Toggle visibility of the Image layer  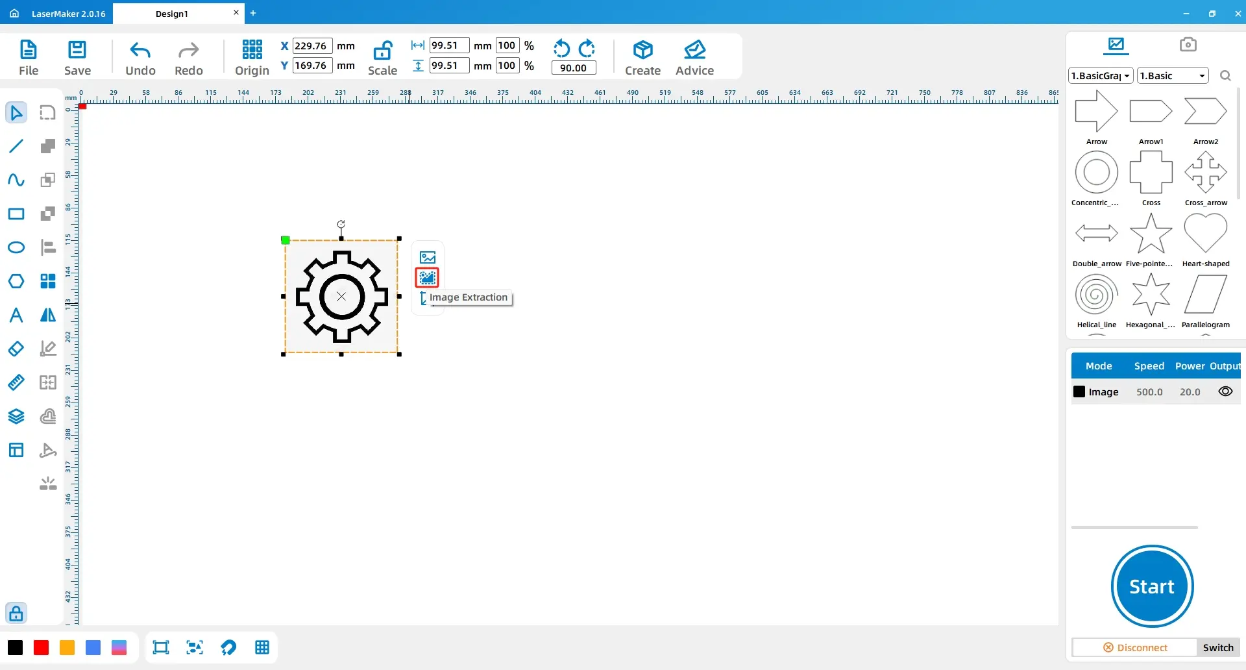pos(1225,391)
